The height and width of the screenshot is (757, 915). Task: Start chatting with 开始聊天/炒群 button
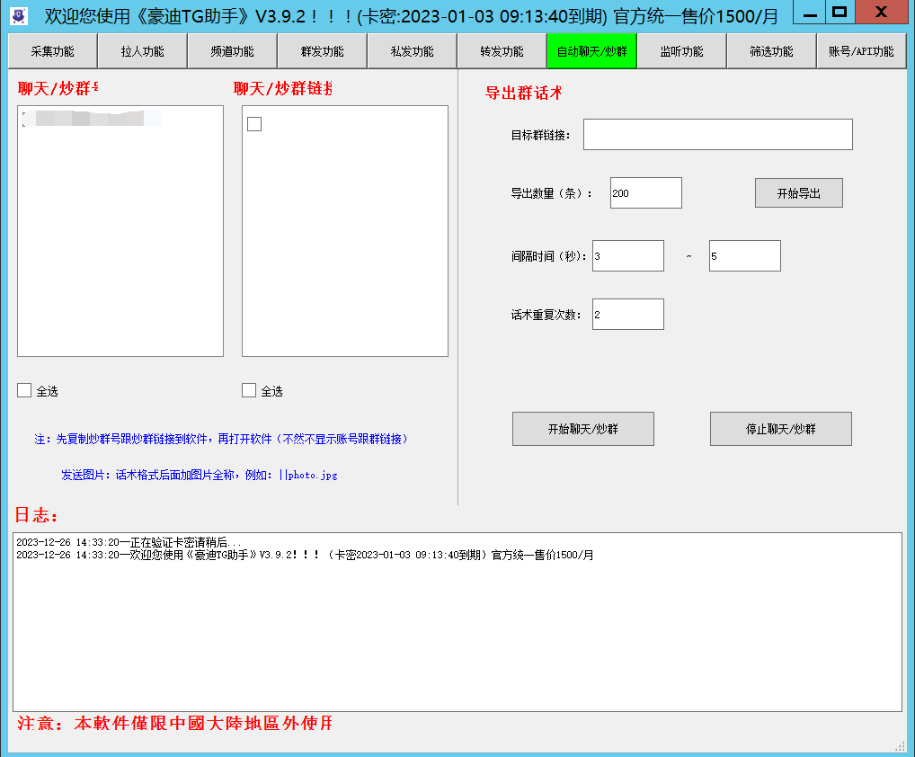click(583, 429)
